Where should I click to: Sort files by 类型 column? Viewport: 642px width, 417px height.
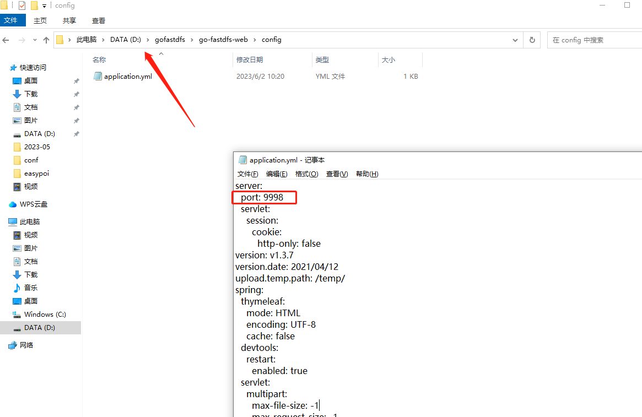tap(322, 59)
